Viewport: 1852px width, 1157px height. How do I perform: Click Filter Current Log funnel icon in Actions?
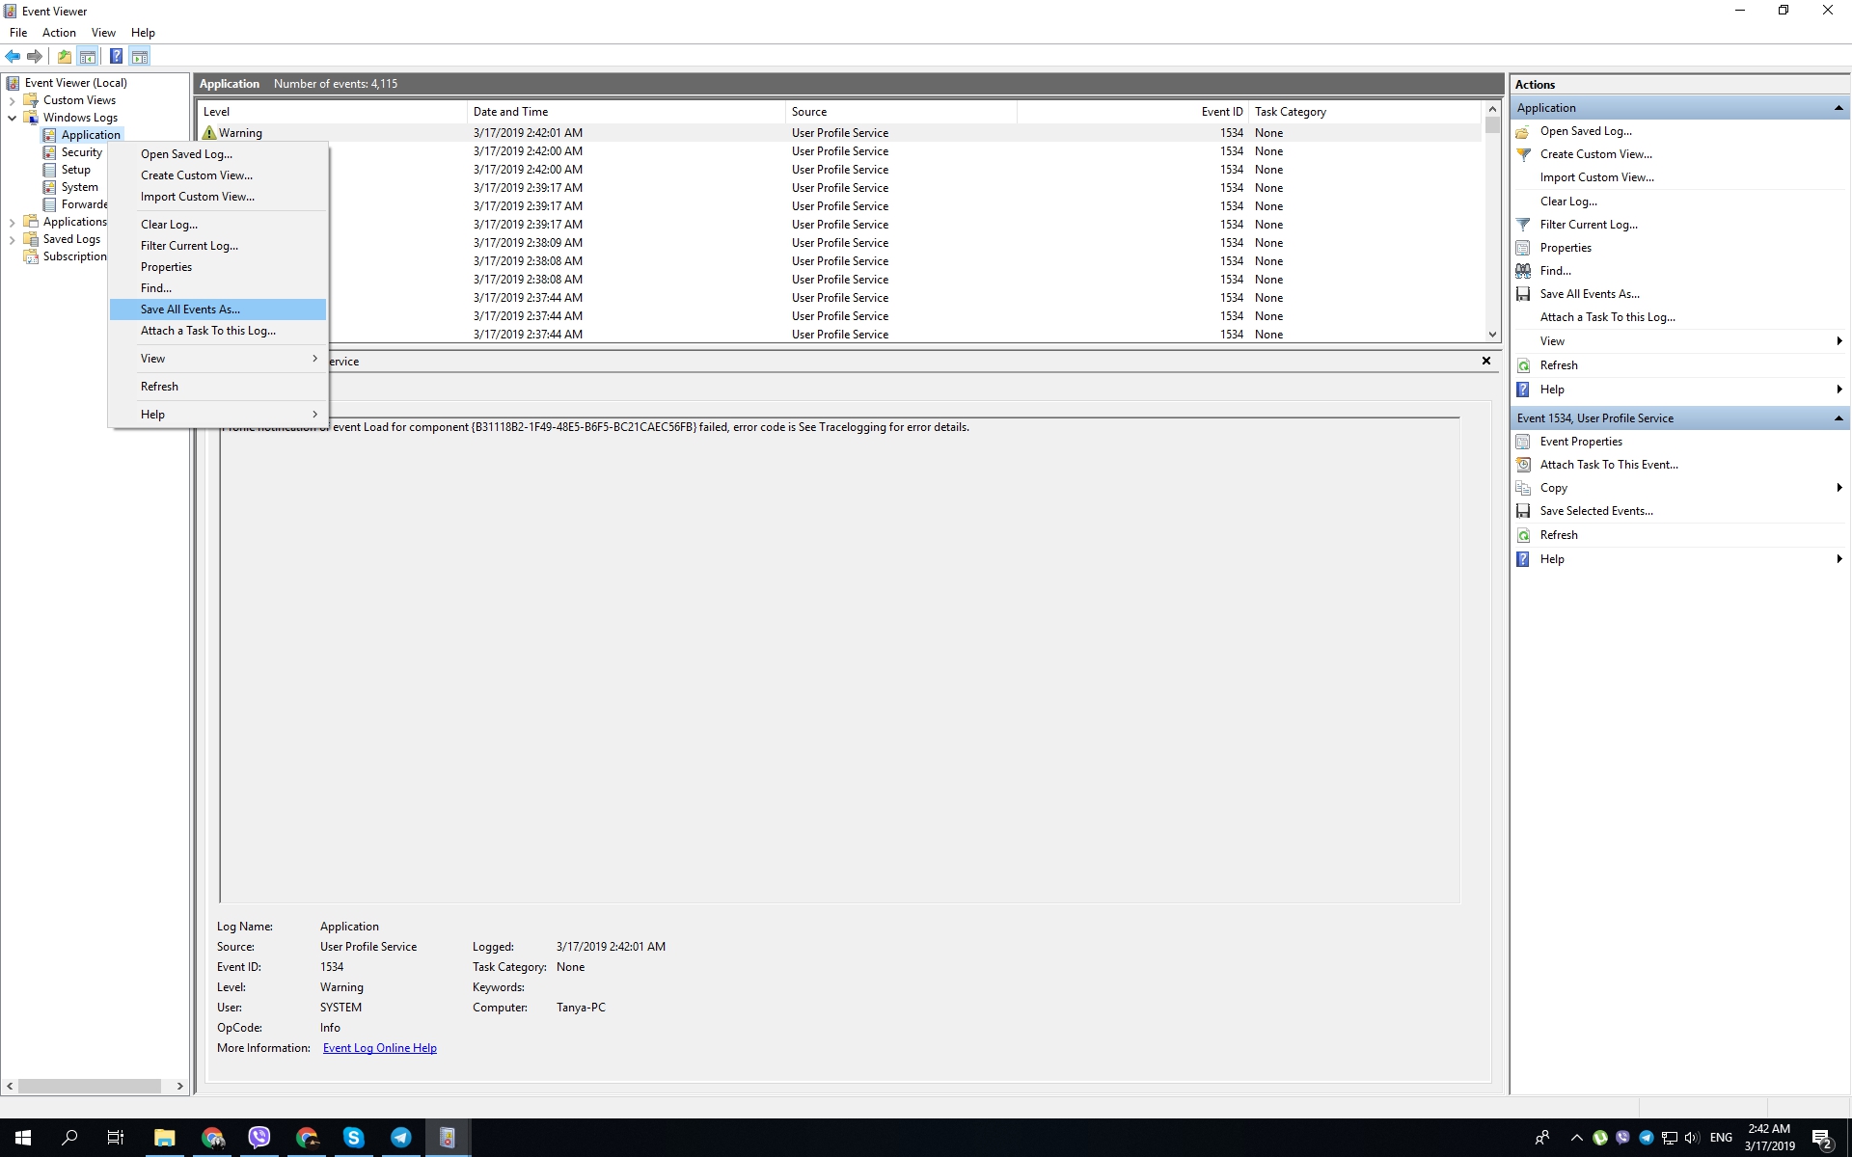click(1523, 225)
